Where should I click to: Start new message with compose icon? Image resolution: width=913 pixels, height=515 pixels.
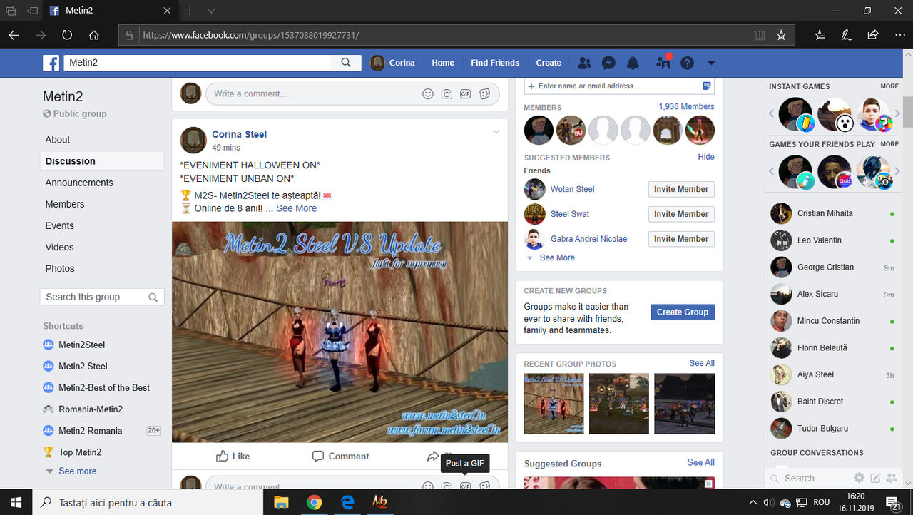[x=875, y=478]
